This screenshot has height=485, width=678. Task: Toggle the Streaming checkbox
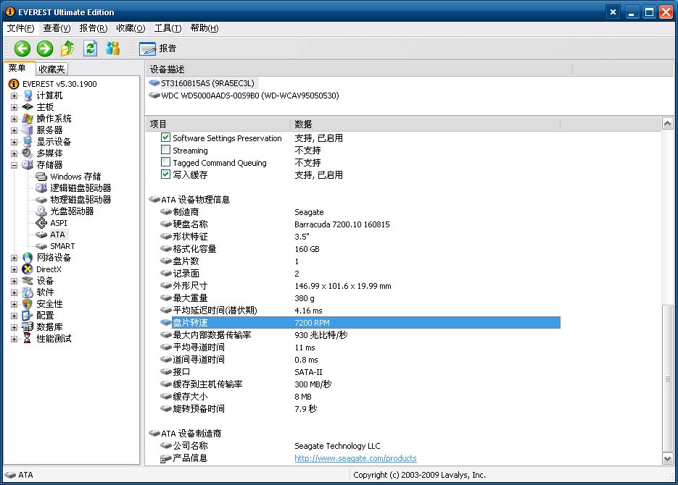coord(165,150)
